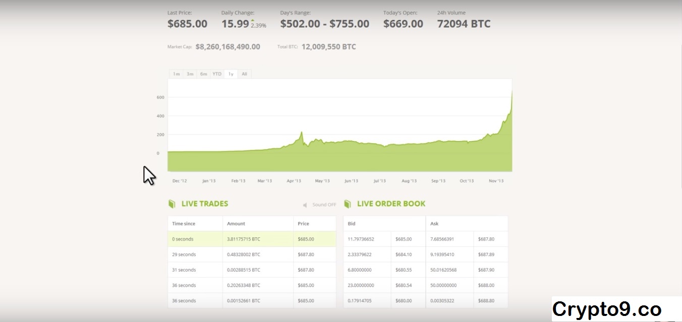
Task: Click the Total BTC value 12,009,550 BTC
Action: (328, 47)
